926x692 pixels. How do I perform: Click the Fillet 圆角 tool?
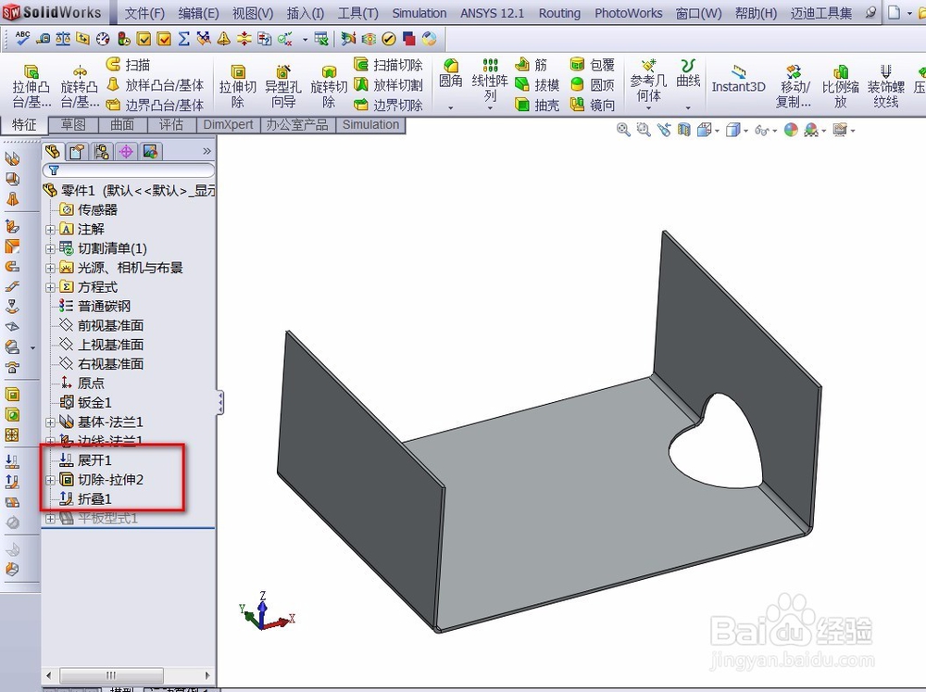451,72
